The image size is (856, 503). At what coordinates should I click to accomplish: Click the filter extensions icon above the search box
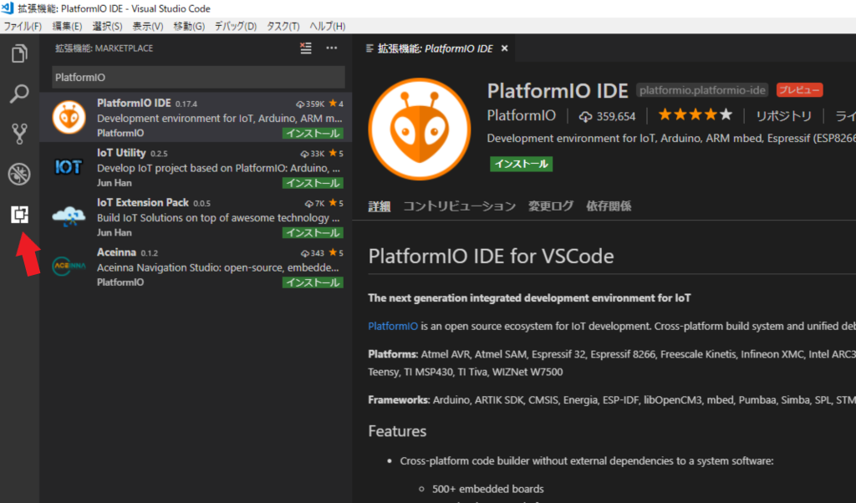coord(305,48)
